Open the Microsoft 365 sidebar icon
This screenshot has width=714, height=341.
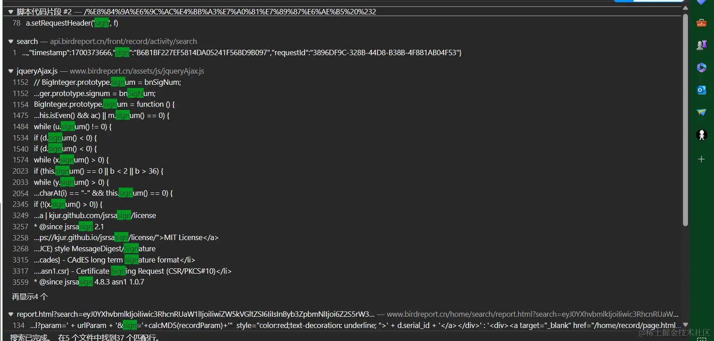coord(701,67)
